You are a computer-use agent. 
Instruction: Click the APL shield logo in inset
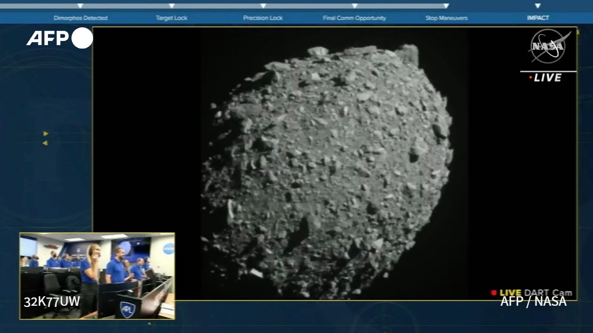coord(127,310)
